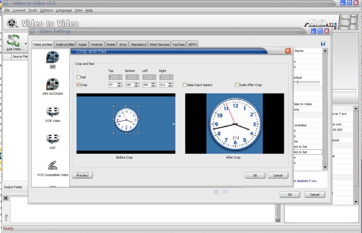Enable the Scale After Crop checkbox

click(x=237, y=85)
